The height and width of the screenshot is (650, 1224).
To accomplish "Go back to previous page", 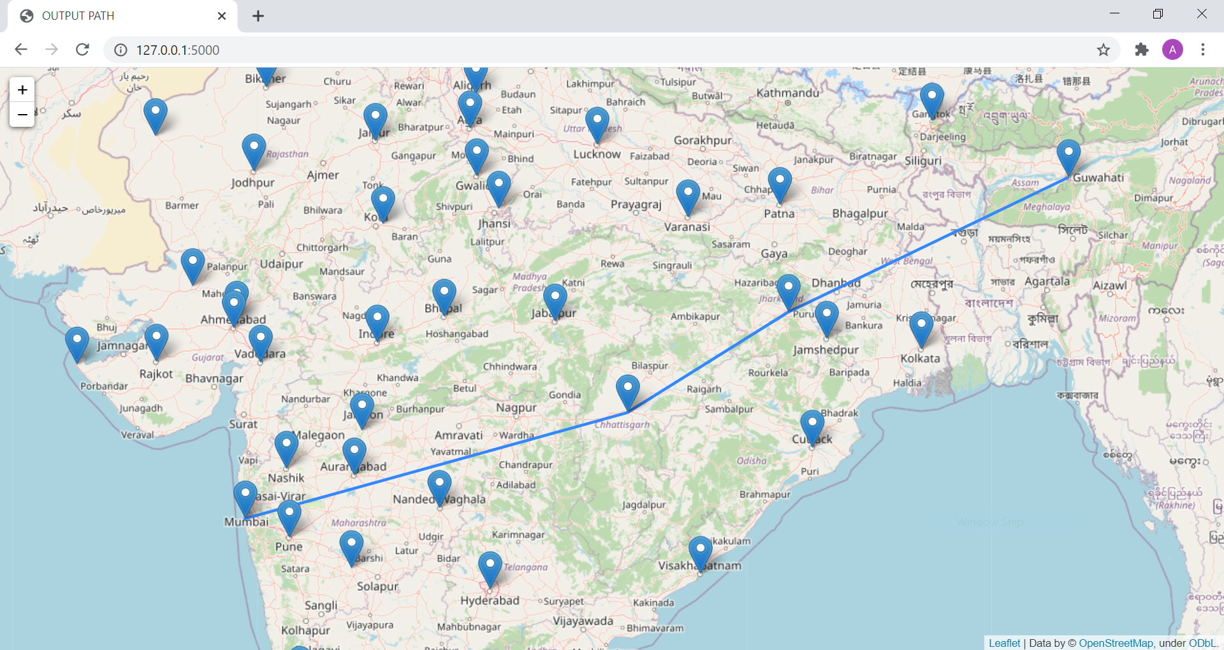I will (x=21, y=50).
